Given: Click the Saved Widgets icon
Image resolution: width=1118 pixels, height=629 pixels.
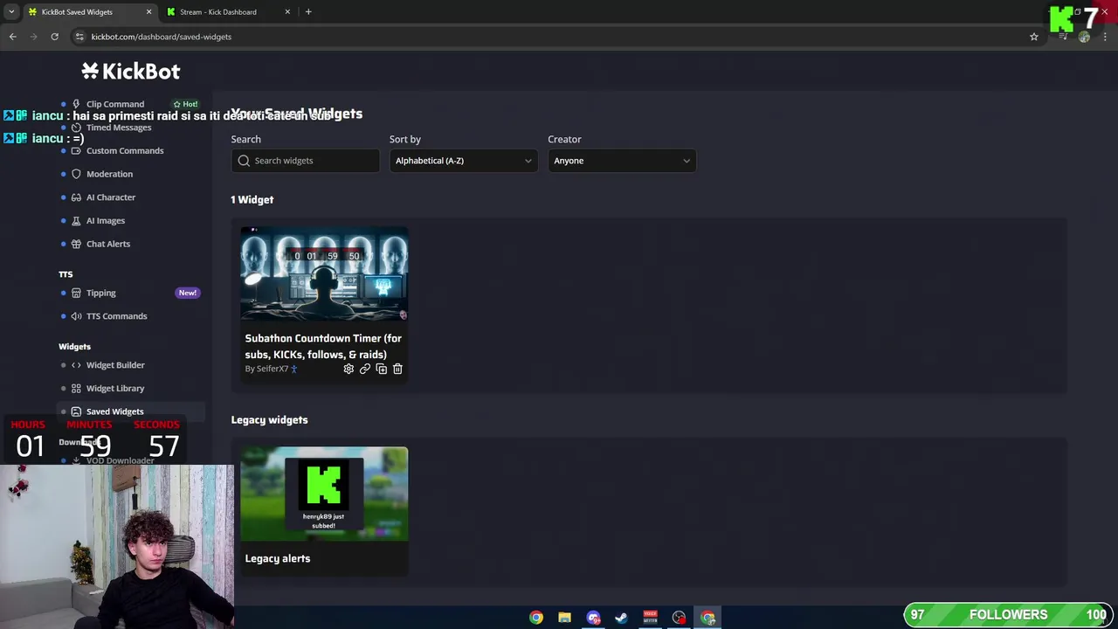Looking at the screenshot, I should 76,411.
